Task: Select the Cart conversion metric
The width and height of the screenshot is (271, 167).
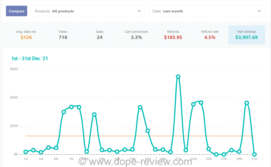Action: click(x=136, y=35)
